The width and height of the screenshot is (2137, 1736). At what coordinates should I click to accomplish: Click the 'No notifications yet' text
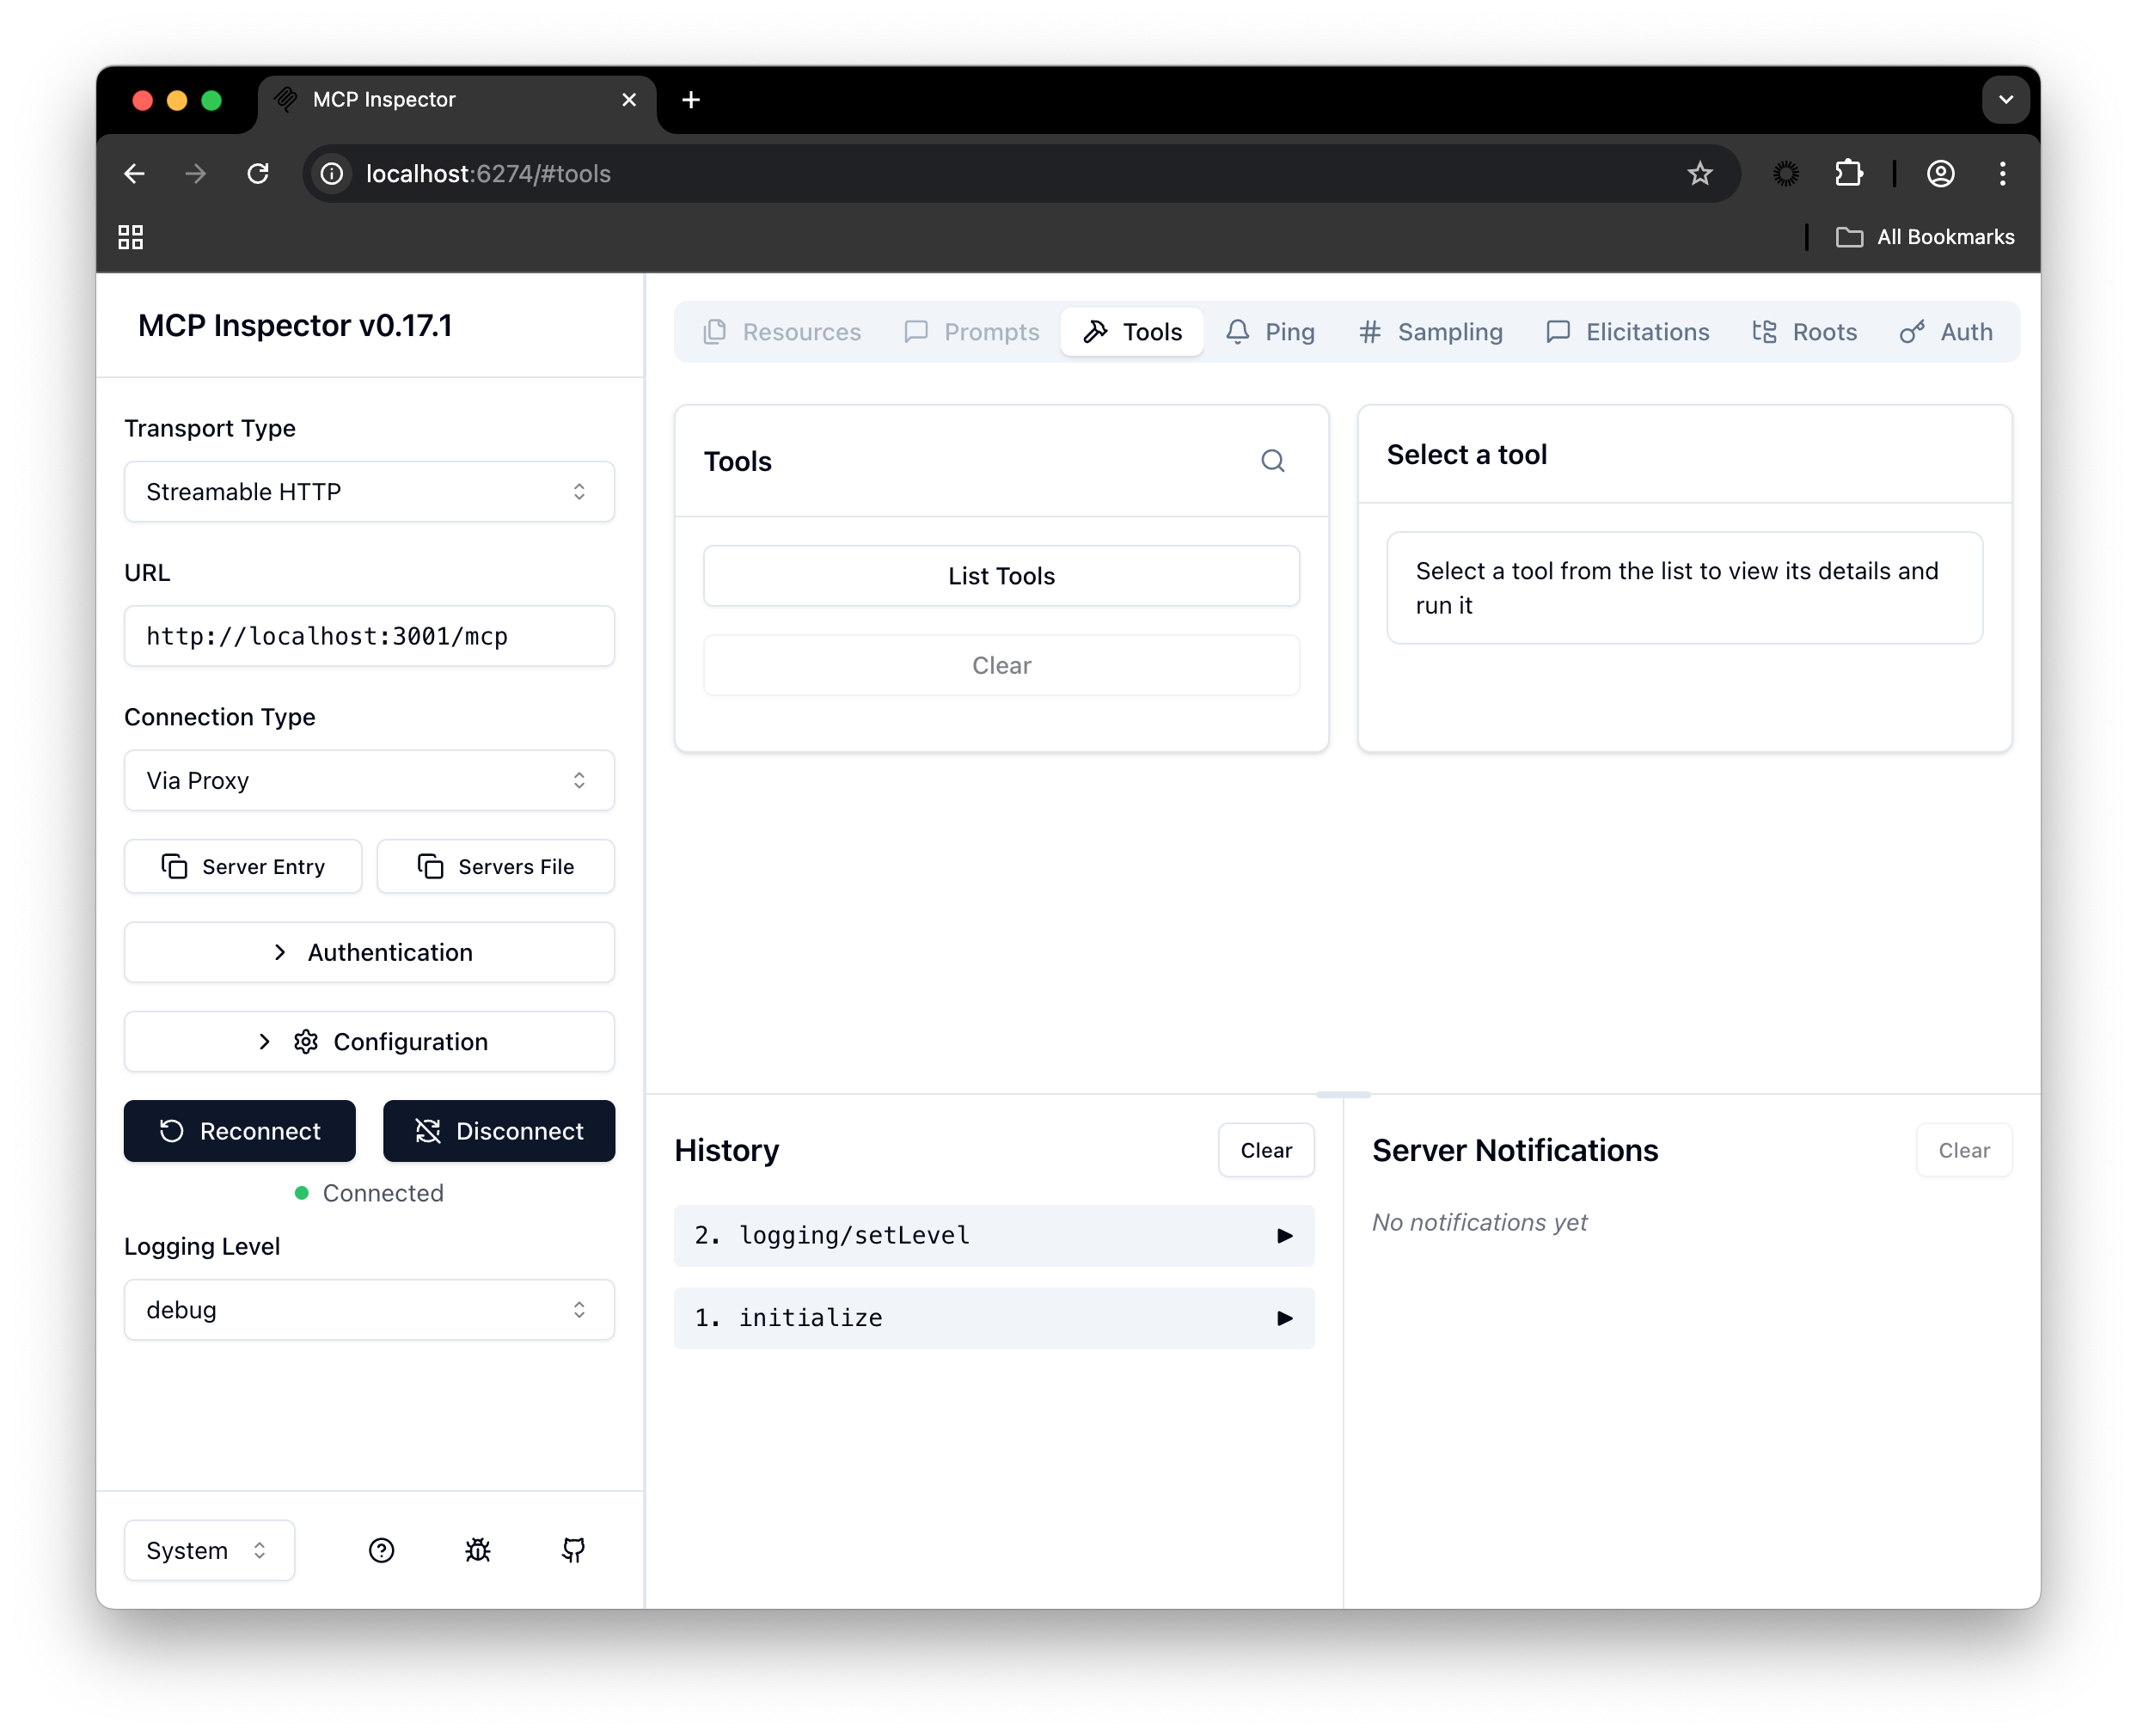coord(1480,1222)
